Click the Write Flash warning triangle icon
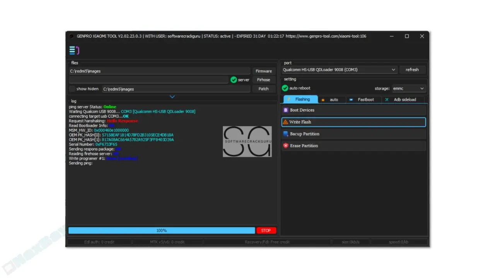Screen dimensions: 495x278 click(285, 122)
